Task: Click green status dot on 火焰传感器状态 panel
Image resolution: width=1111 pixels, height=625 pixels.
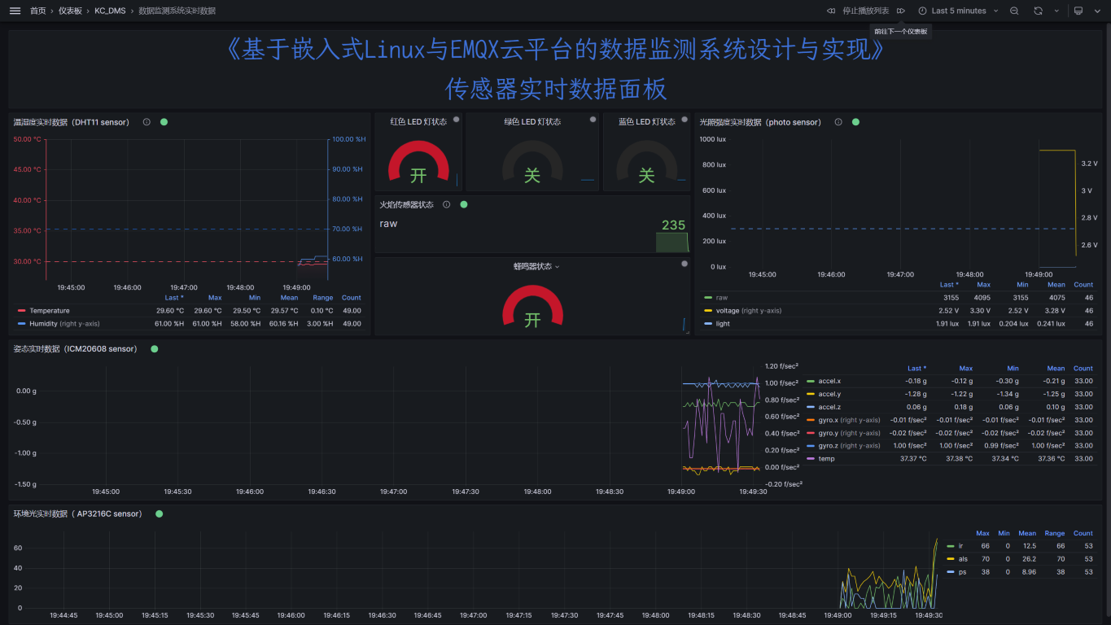Action: pos(463,204)
